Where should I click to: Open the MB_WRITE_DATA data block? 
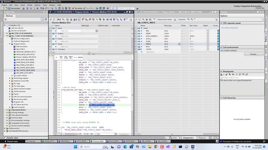point(24,73)
